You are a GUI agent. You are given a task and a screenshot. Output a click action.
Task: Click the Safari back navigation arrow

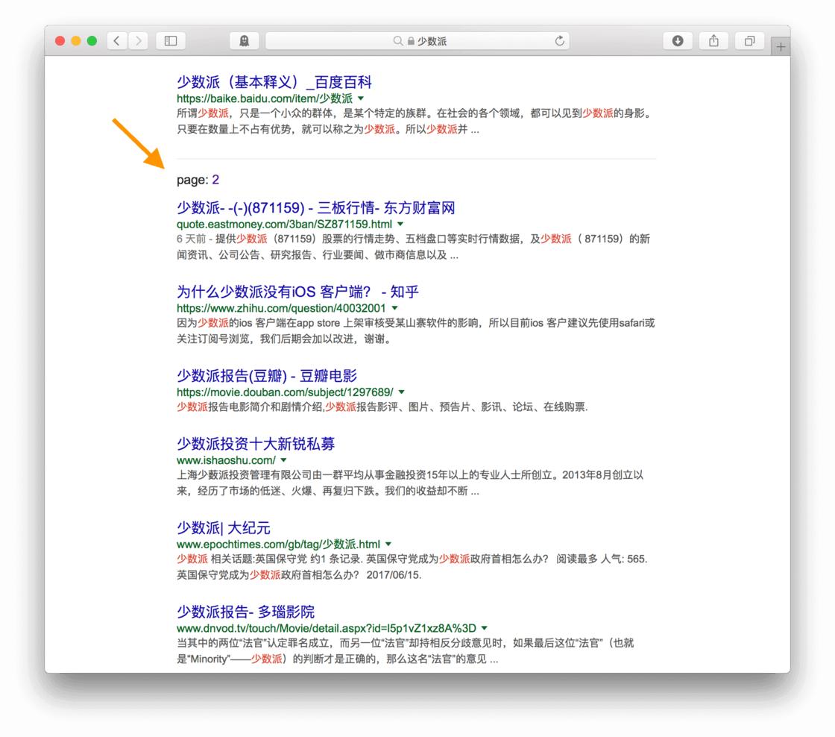(117, 41)
